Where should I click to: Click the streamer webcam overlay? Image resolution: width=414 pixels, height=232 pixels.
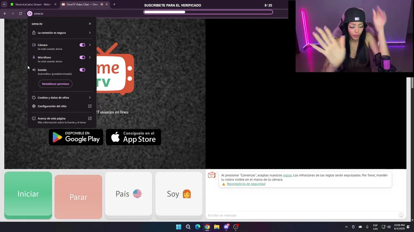coord(354,36)
